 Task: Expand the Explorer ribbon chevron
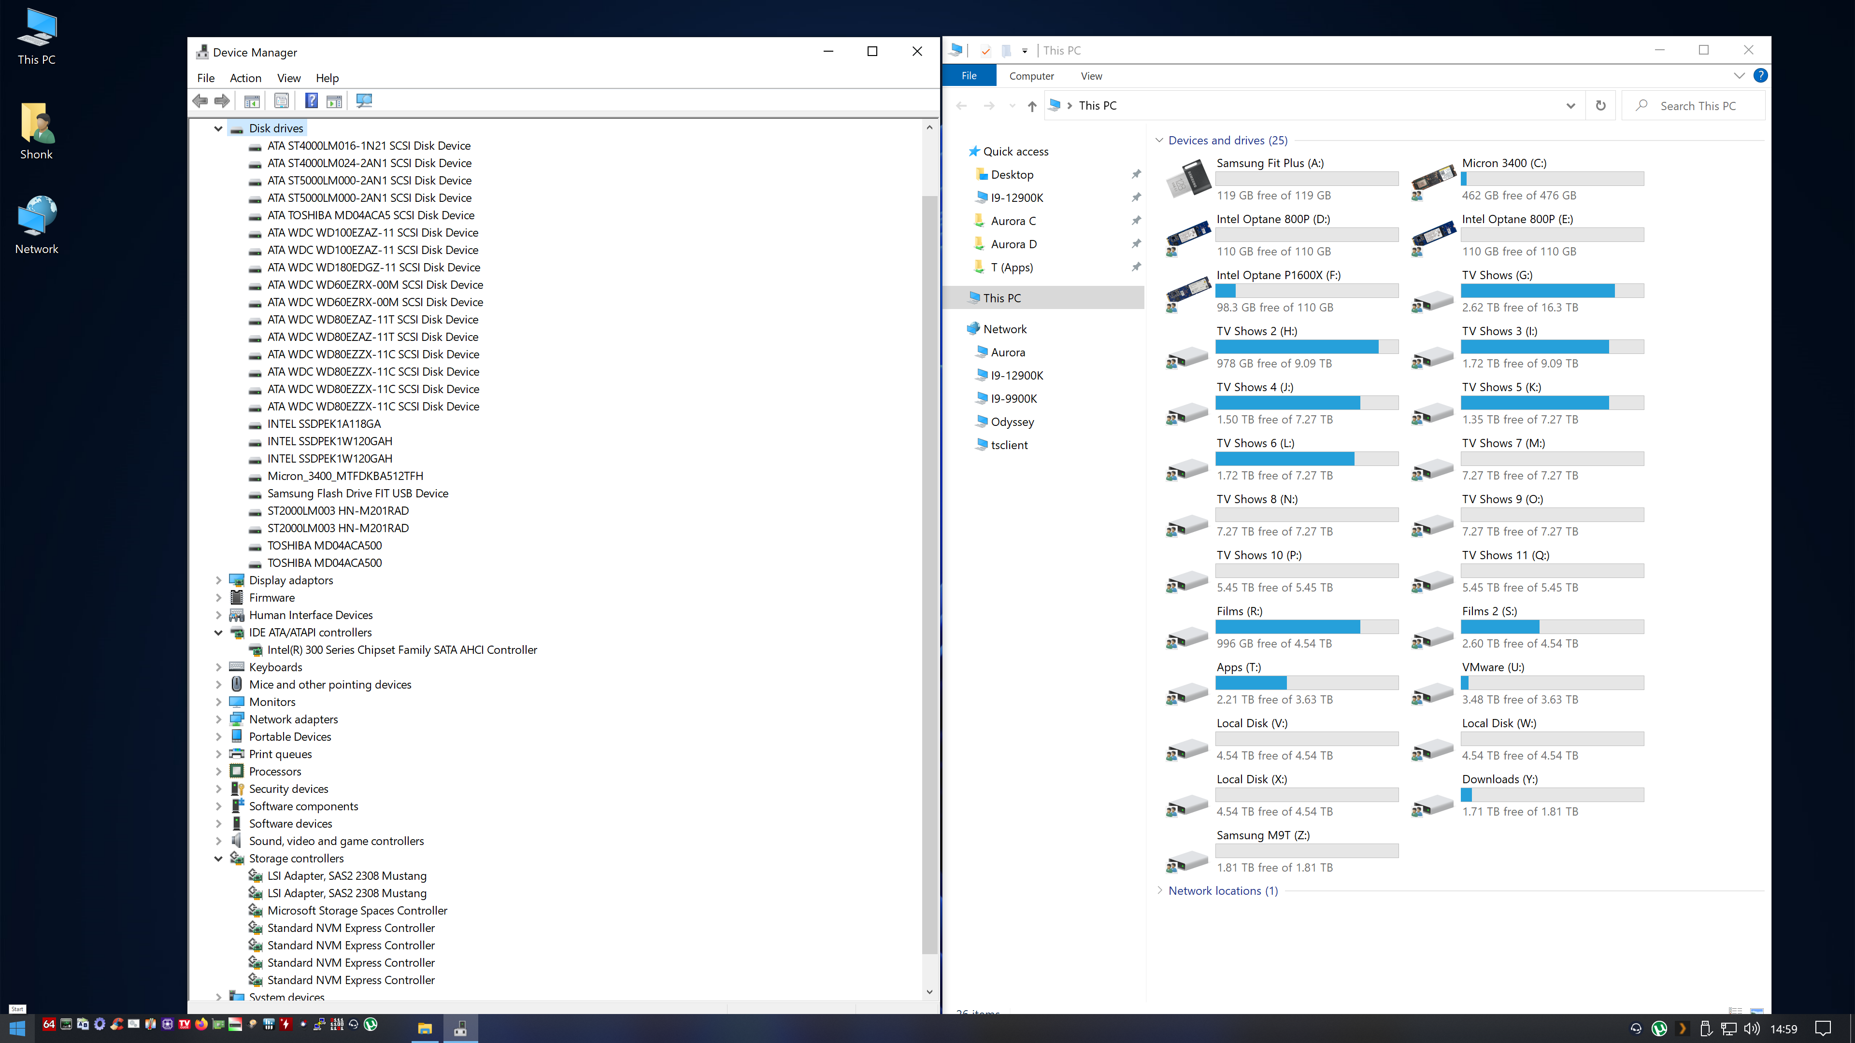click(x=1739, y=76)
